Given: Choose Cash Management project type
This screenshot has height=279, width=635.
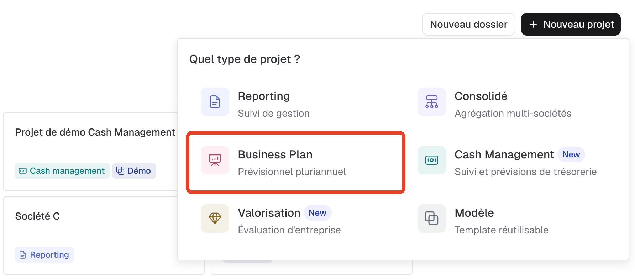Looking at the screenshot, I should click(x=513, y=162).
